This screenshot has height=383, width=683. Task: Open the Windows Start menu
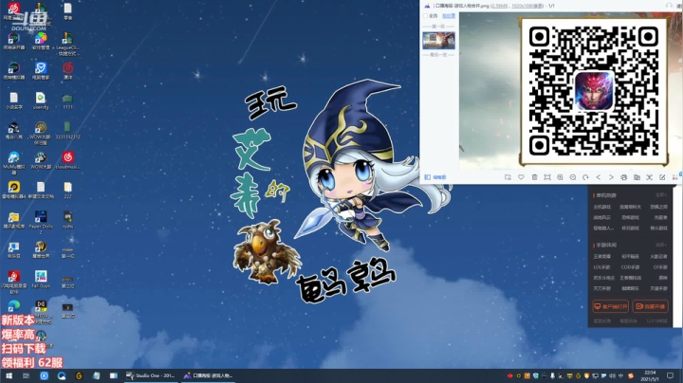9,375
